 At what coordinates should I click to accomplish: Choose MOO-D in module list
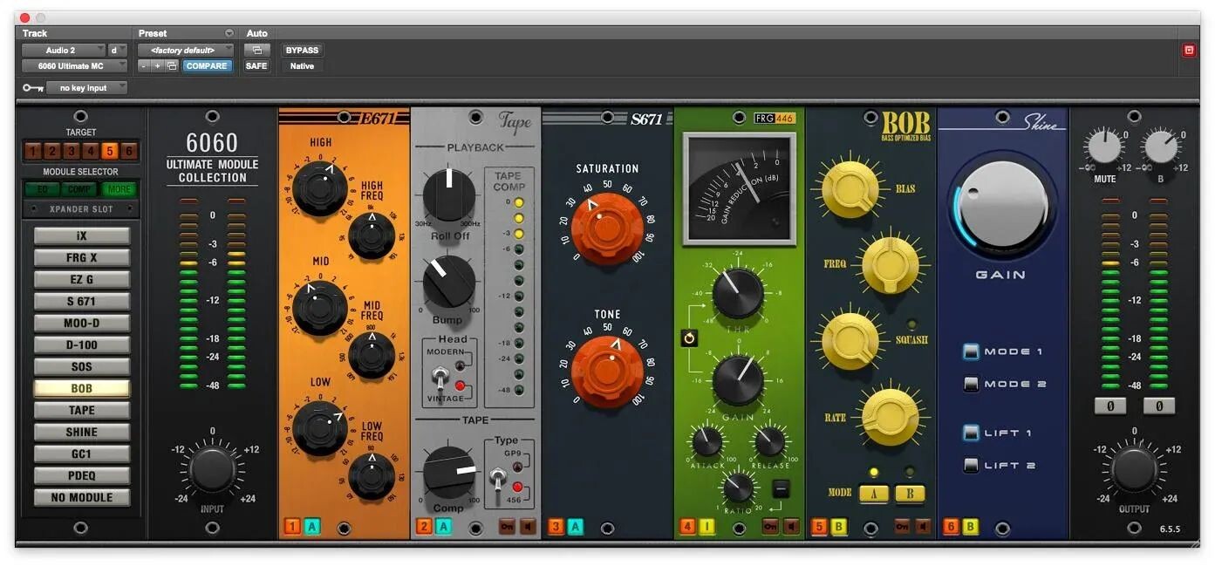point(82,323)
